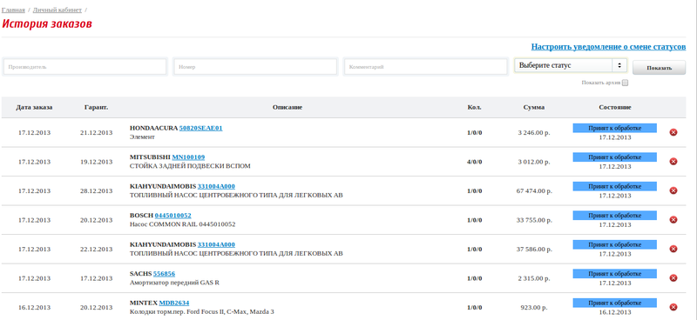Focus the Производитель input field
Image resolution: width=697 pixels, height=320 pixels.
tap(85, 67)
